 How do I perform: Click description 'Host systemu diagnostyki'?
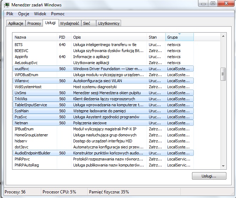pyautogui.click(x=95, y=87)
